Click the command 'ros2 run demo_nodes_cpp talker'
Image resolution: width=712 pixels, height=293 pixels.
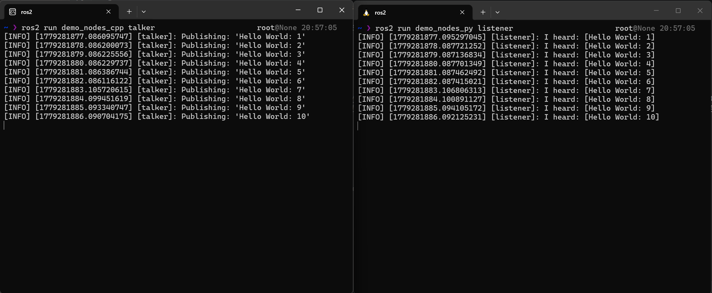[88, 28]
